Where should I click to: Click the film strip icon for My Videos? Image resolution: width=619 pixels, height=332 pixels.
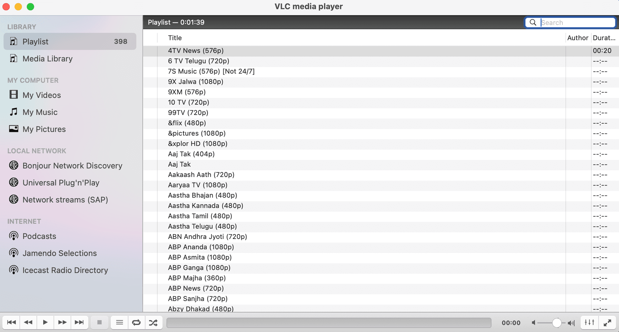tap(14, 95)
